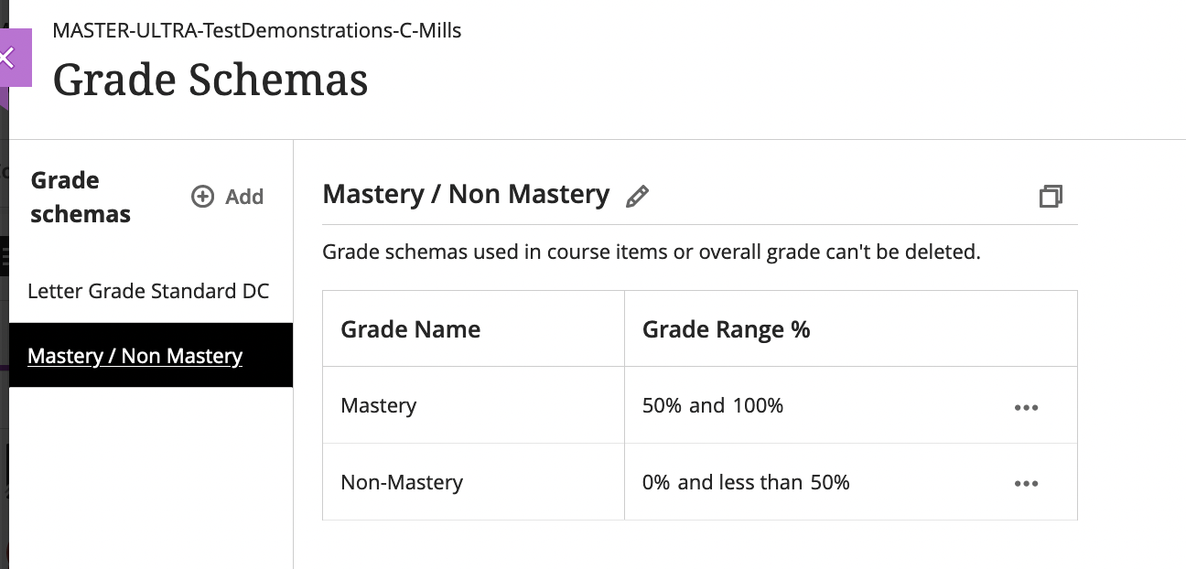Open the ellipsis menu in the first grade row
Viewport: 1186px width, 569px height.
coord(1026,408)
